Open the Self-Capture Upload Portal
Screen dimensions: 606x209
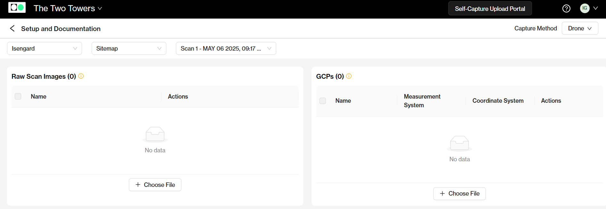pyautogui.click(x=490, y=9)
